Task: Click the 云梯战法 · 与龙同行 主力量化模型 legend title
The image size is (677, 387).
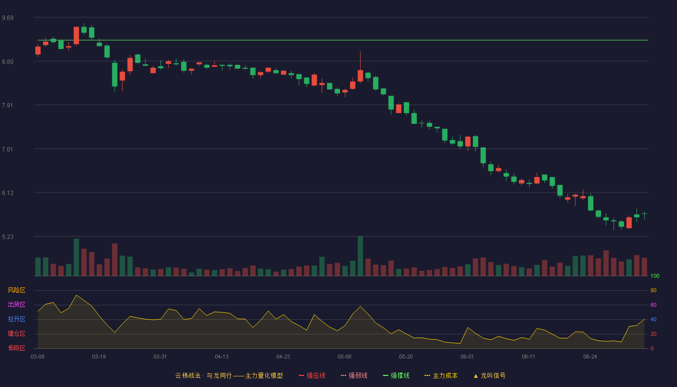Action: point(229,375)
